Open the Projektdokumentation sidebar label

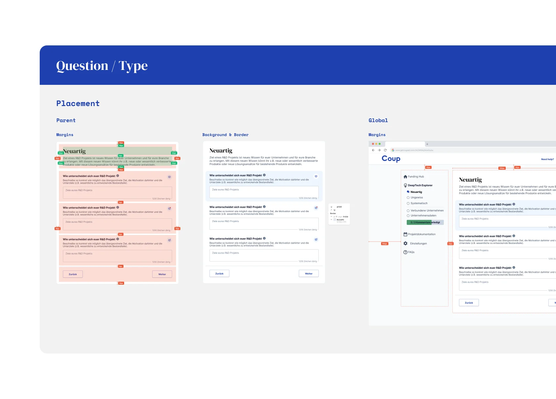(422, 234)
